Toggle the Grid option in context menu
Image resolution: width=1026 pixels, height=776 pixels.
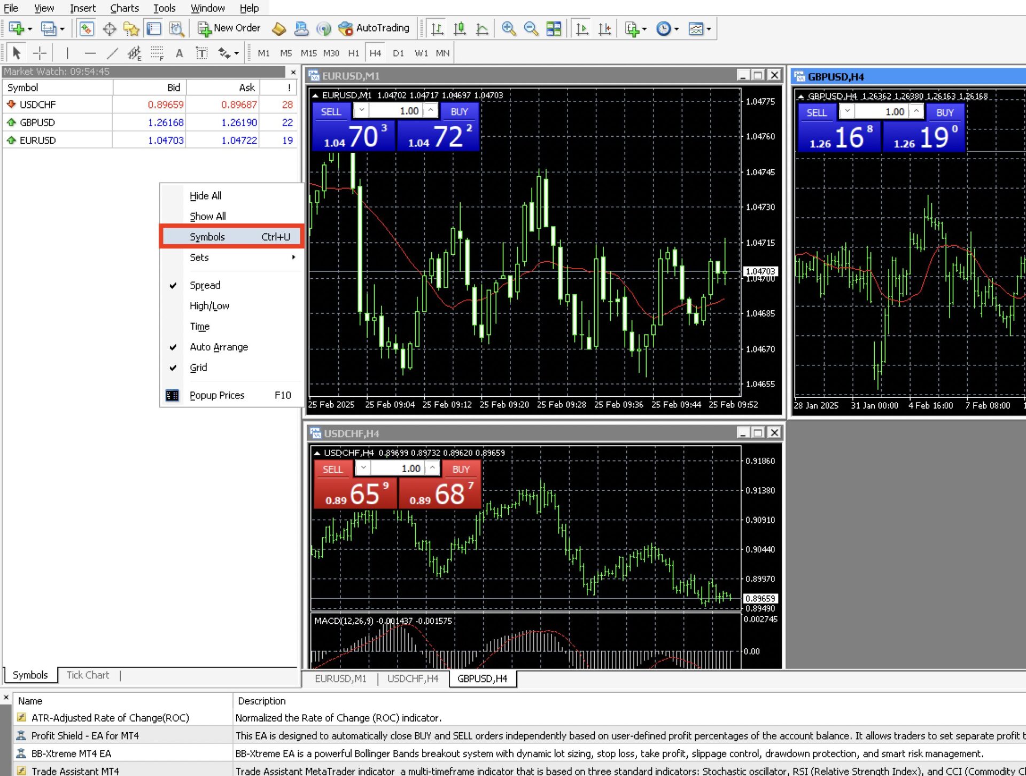[198, 367]
